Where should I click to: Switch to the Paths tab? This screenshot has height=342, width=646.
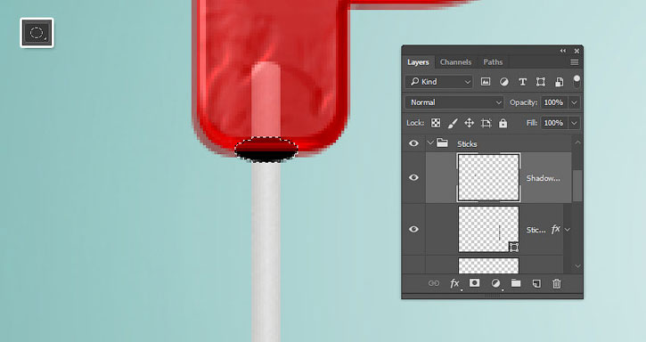pyautogui.click(x=493, y=61)
